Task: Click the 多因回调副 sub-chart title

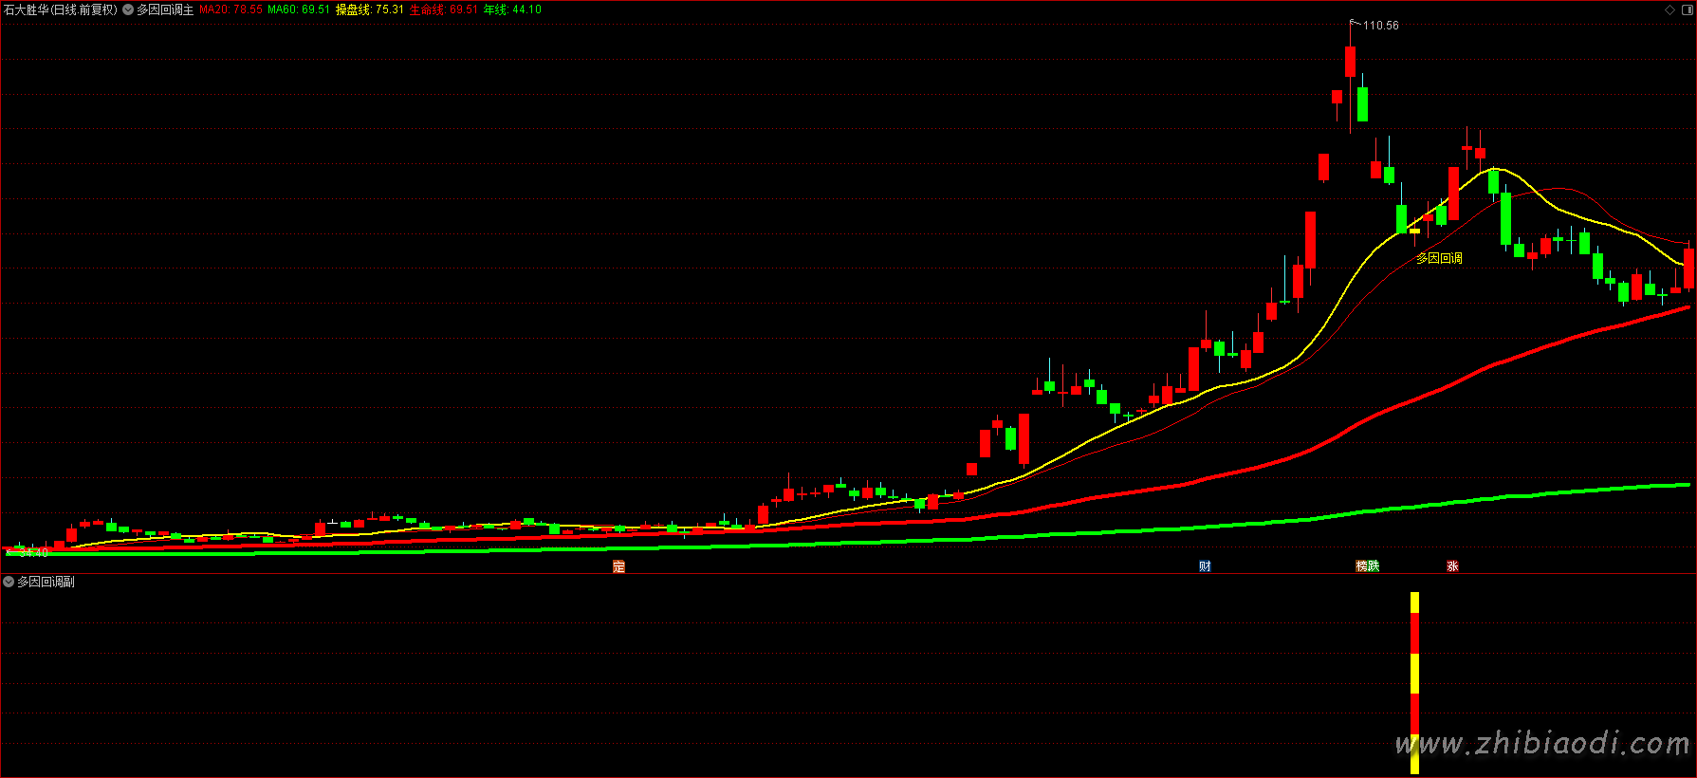Action: (46, 582)
